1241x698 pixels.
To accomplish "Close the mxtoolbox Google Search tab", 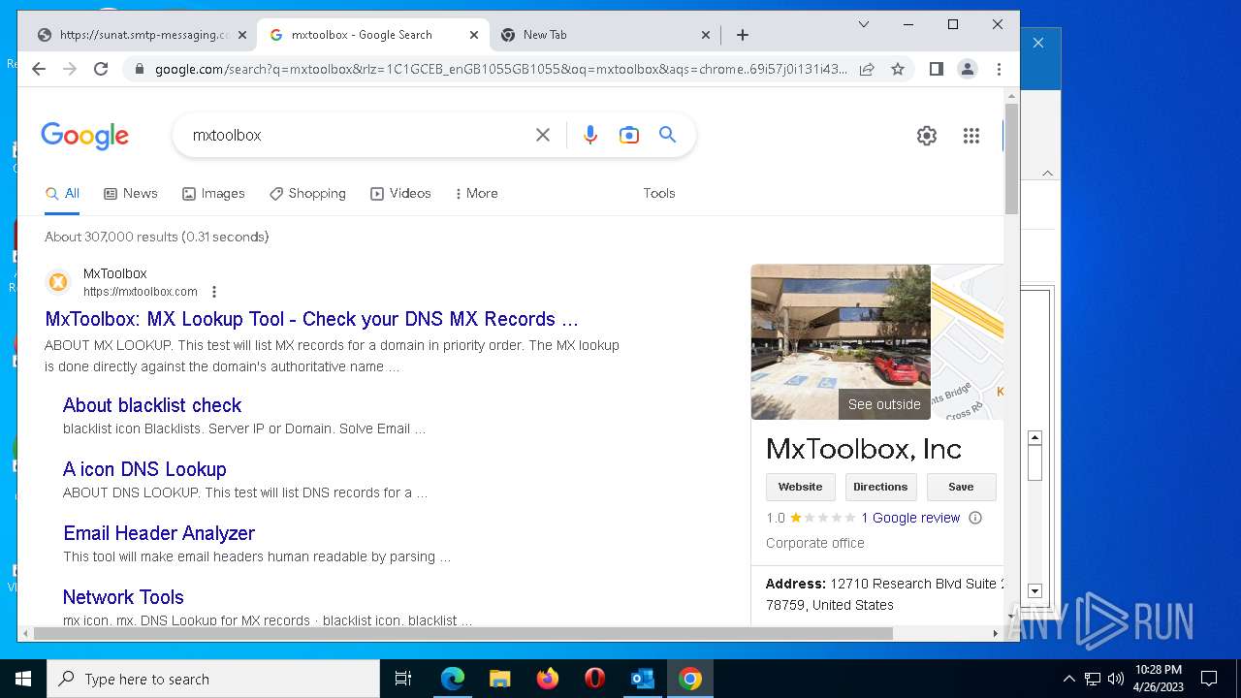I will click(x=473, y=35).
